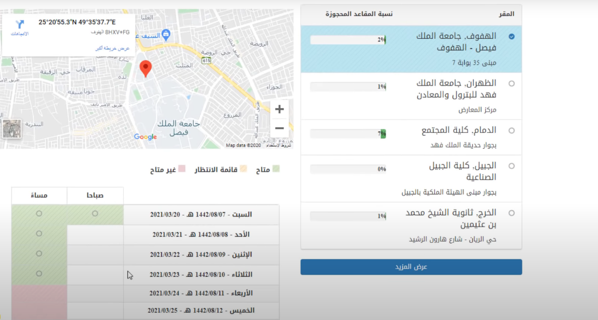Select the الظهران جامعة الملك فهد radio button

(512, 84)
